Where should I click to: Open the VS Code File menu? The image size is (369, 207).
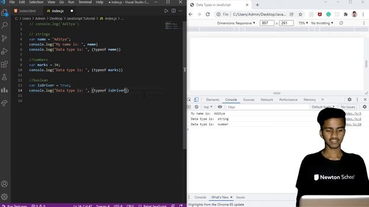tap(12, 2)
